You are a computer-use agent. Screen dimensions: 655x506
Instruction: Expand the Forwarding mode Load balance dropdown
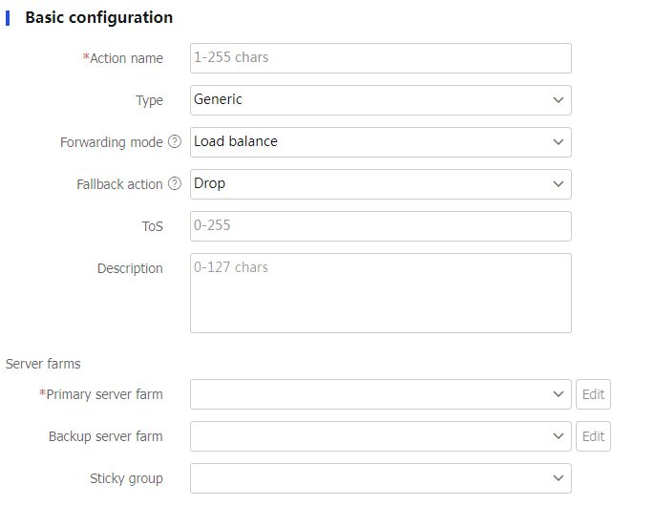pyautogui.click(x=380, y=142)
